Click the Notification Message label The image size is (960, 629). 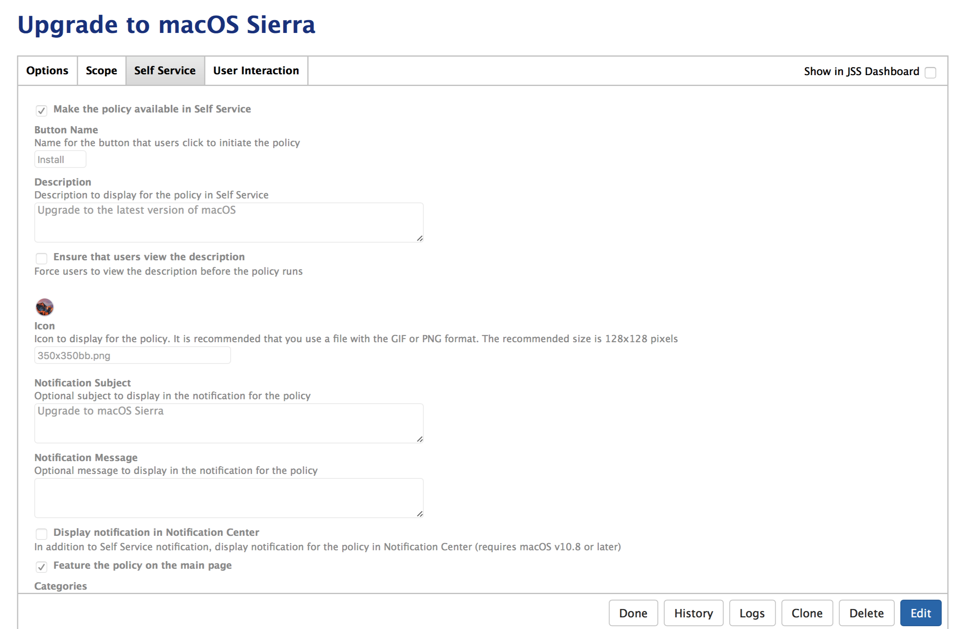point(86,457)
